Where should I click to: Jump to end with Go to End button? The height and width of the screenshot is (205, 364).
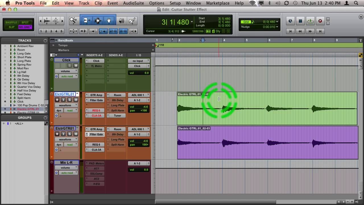[x=320, y=31]
